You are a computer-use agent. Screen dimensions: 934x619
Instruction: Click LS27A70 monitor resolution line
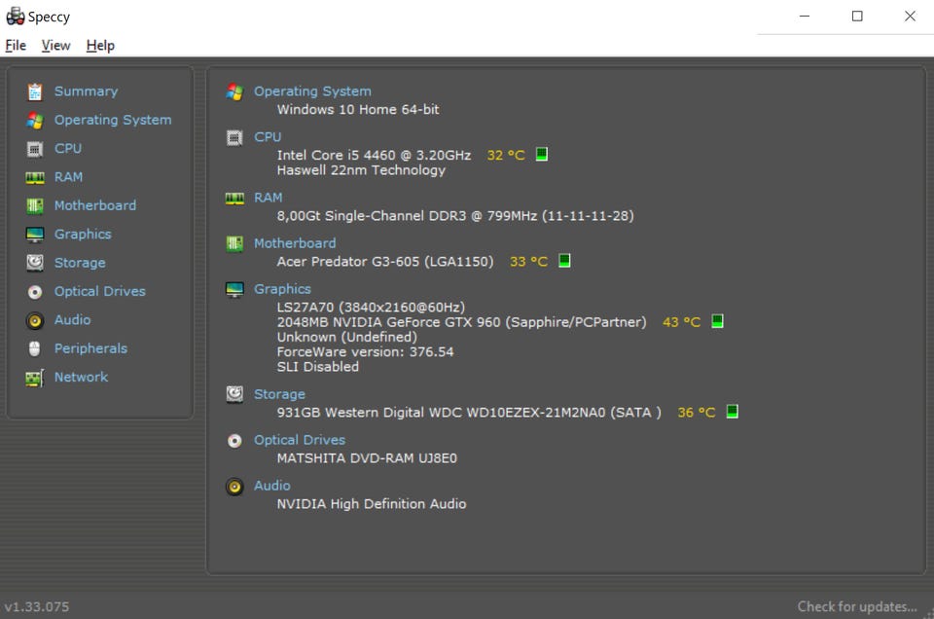tap(371, 308)
